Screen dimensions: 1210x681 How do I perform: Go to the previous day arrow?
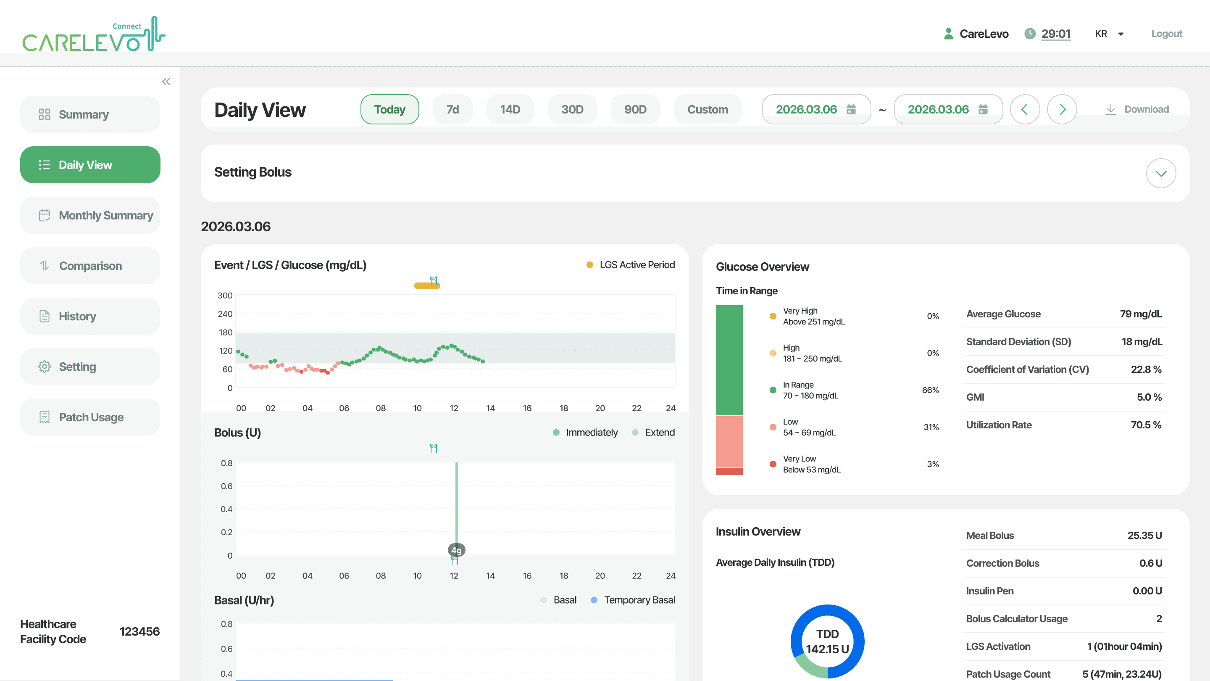1024,109
